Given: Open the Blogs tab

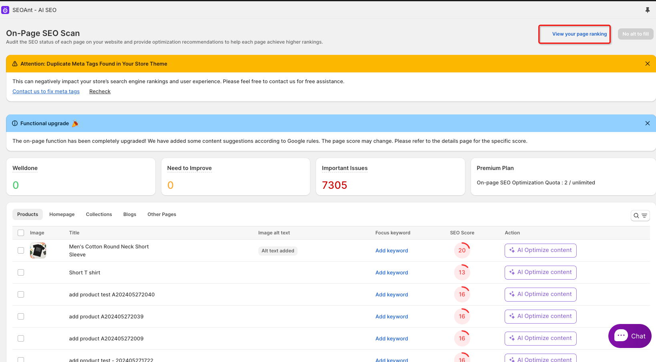Looking at the screenshot, I should click(x=130, y=214).
